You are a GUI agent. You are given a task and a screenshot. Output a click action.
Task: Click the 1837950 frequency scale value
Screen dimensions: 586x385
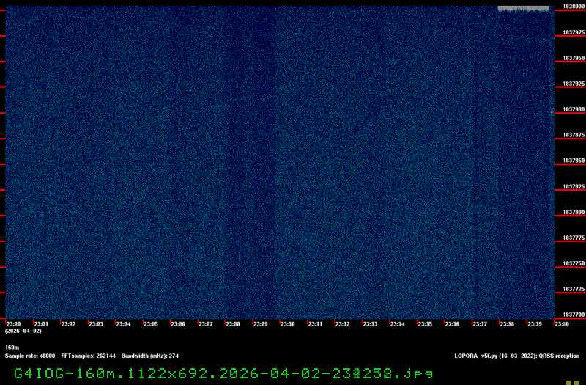tap(574, 58)
